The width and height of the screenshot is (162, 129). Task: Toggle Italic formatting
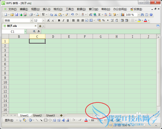point(64,20)
